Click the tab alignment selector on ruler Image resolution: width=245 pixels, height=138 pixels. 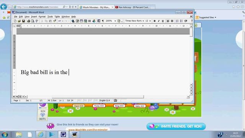(14, 26)
